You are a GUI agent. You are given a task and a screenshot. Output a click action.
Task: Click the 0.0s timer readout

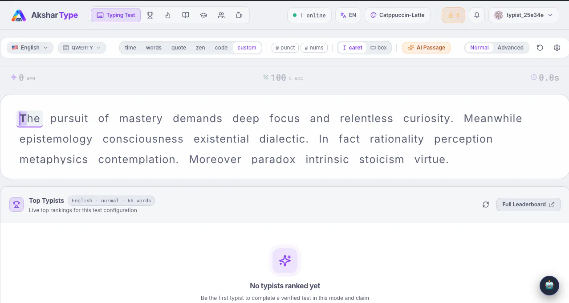click(x=545, y=78)
